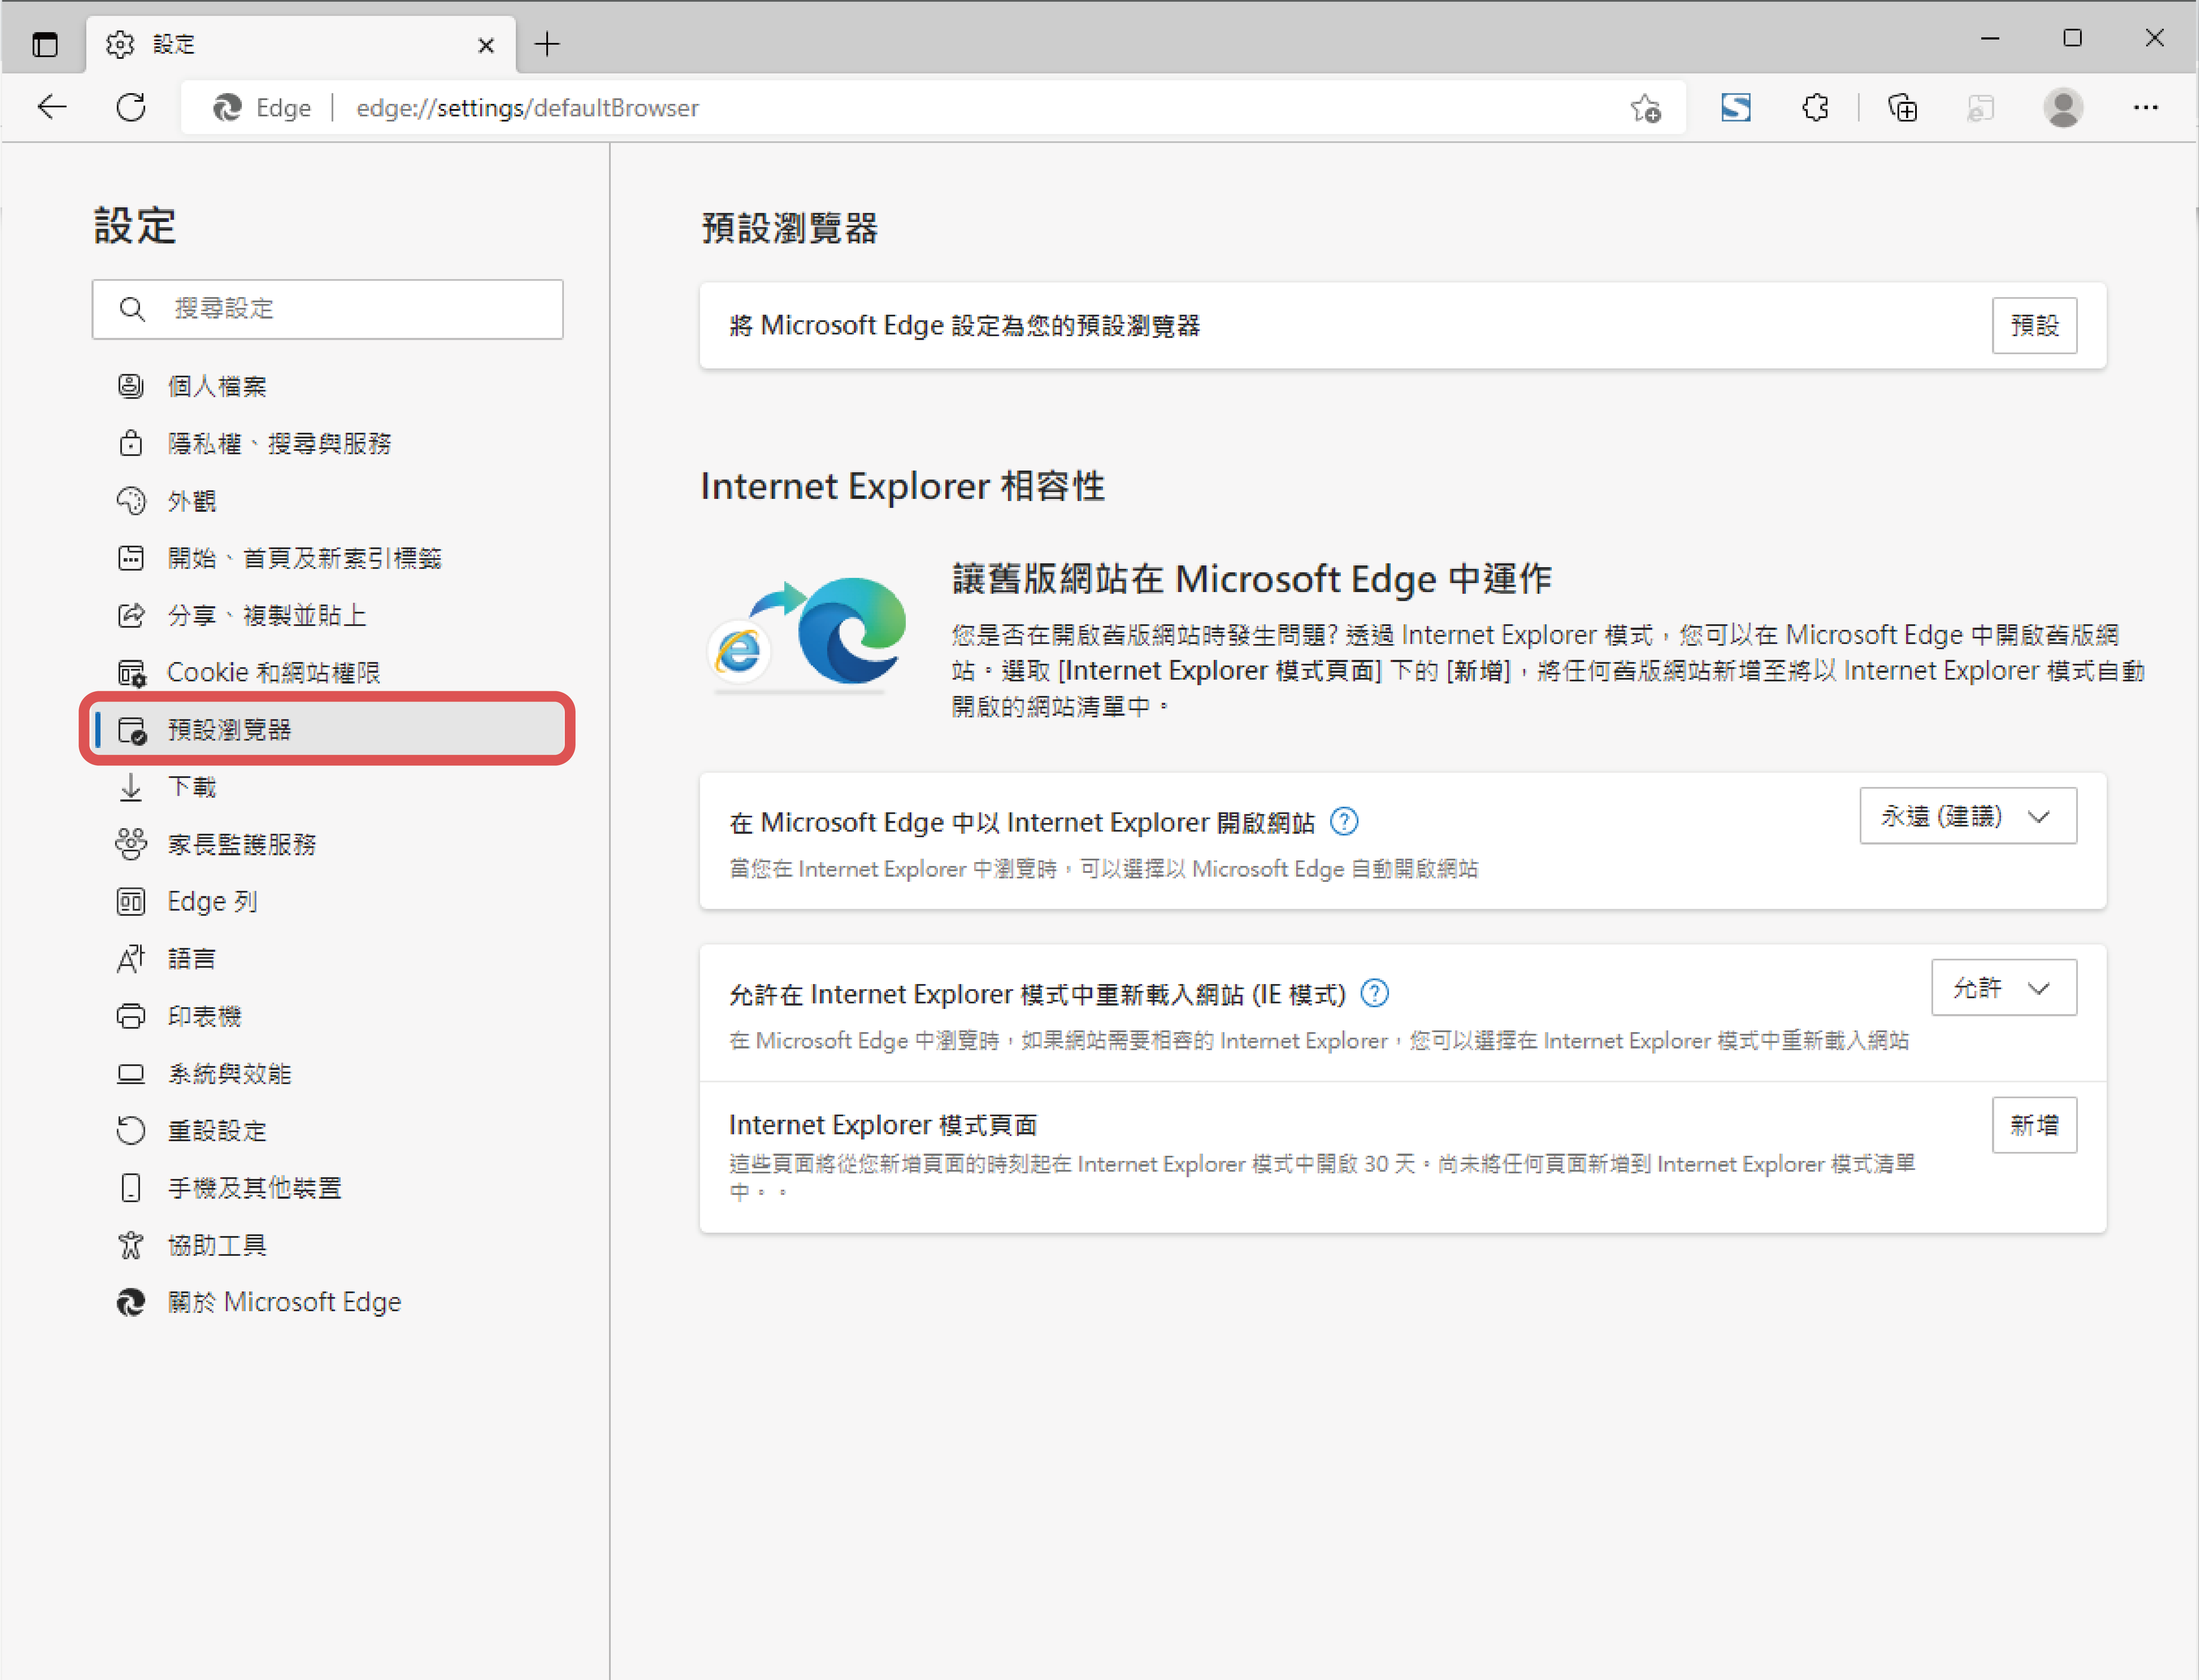2199x1680 pixels.
Task: Close the 設定 tab
Action: tap(486, 45)
